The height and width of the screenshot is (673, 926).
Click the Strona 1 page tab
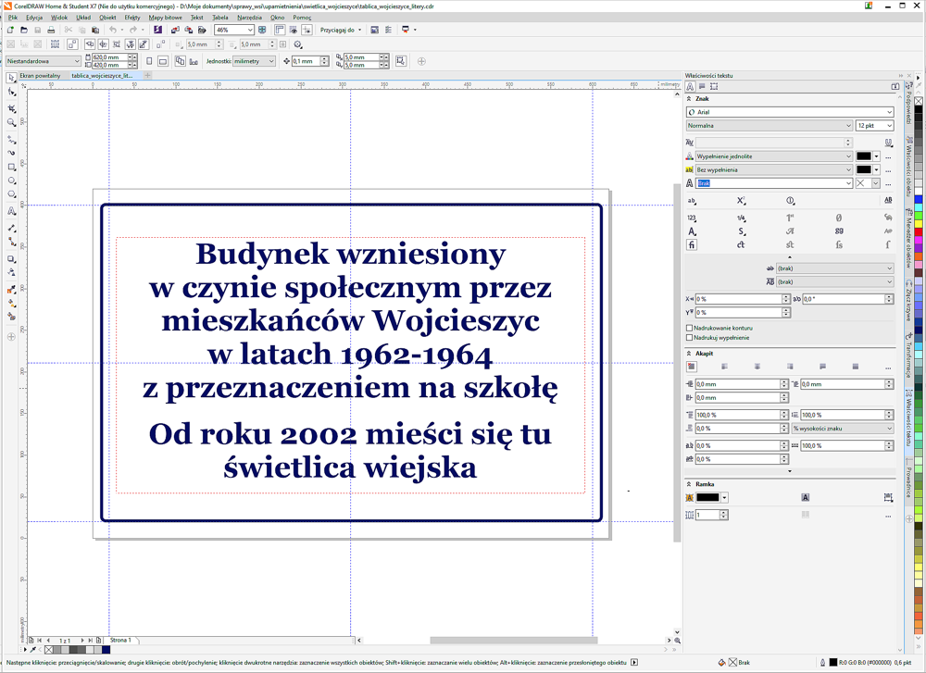(119, 640)
